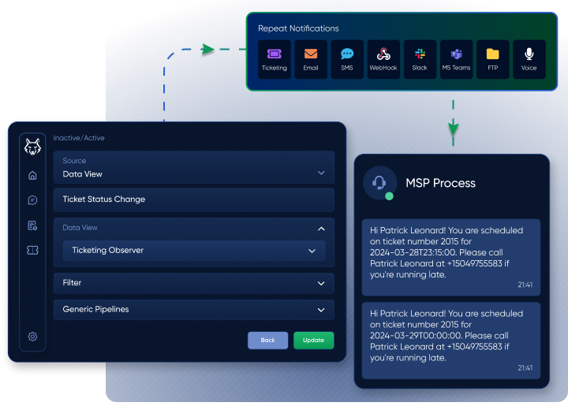Open the Home icon in sidebar
This screenshot has width=568, height=406.
tap(32, 175)
